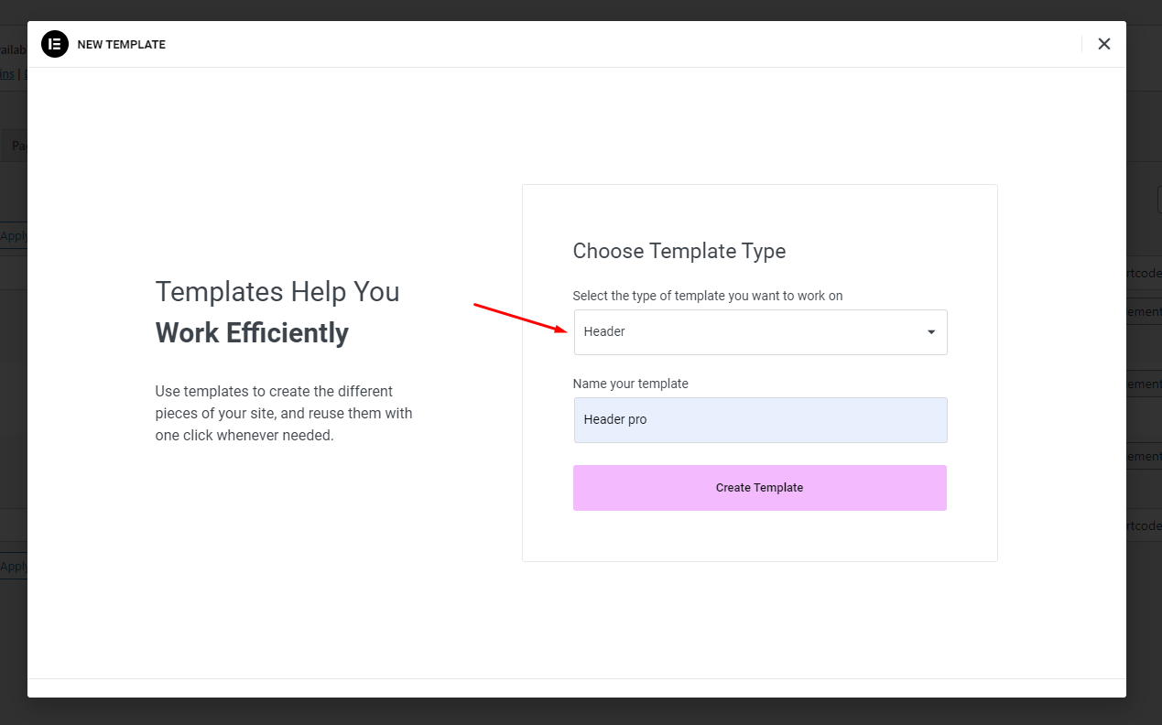Image resolution: width=1162 pixels, height=725 pixels.
Task: Click the bold 'Work Efficiently' text
Action: click(252, 332)
